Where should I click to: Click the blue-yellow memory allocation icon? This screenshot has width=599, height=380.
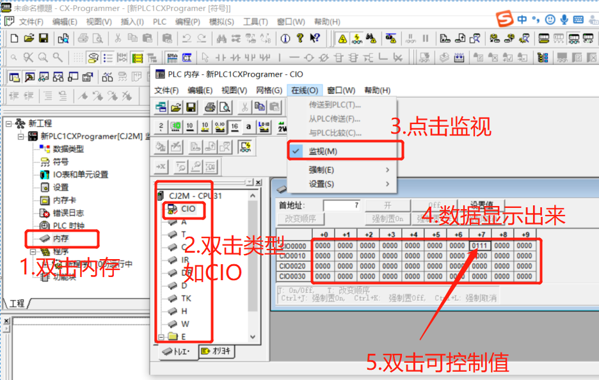click(x=543, y=58)
